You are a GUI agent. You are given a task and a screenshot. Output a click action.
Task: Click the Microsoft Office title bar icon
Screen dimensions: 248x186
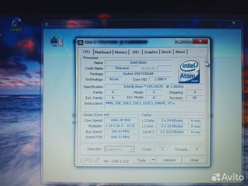pos(46,24)
